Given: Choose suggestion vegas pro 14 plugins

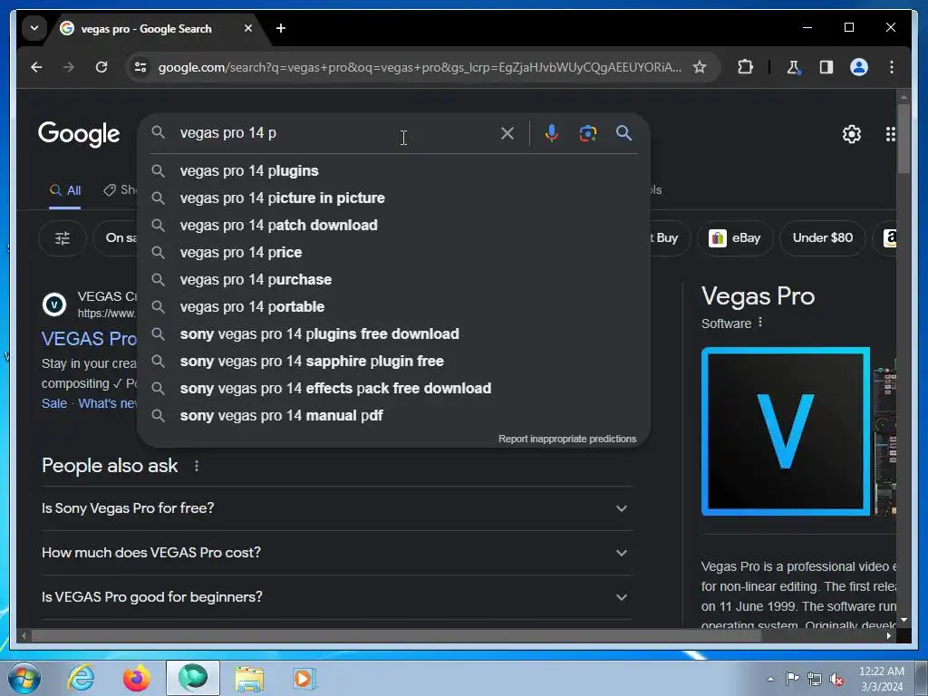Looking at the screenshot, I should [x=393, y=171].
